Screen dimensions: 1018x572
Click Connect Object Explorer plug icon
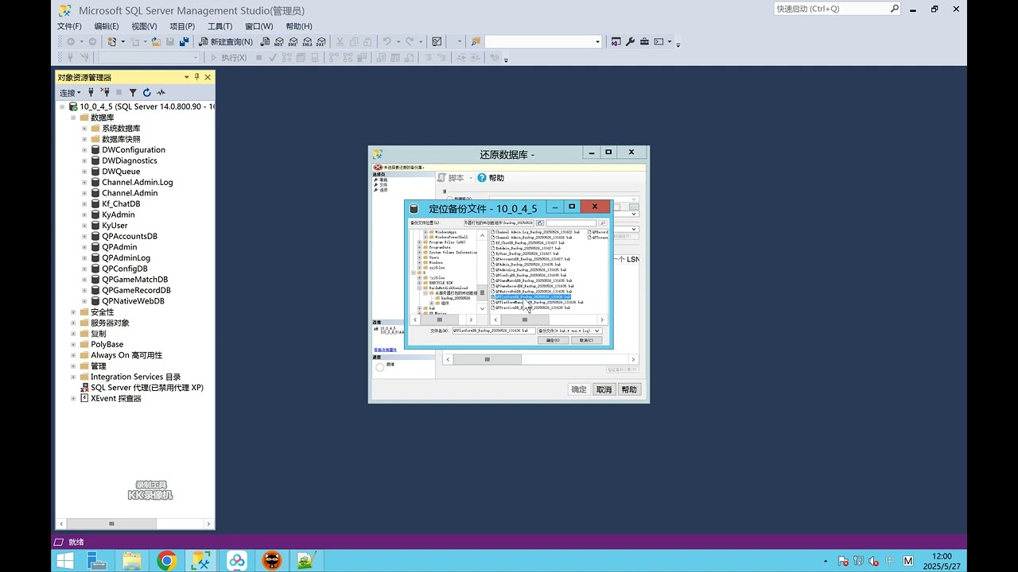pyautogui.click(x=91, y=93)
